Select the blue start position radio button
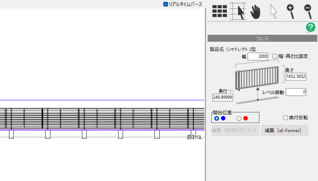The image size is (318, 181). point(217,118)
